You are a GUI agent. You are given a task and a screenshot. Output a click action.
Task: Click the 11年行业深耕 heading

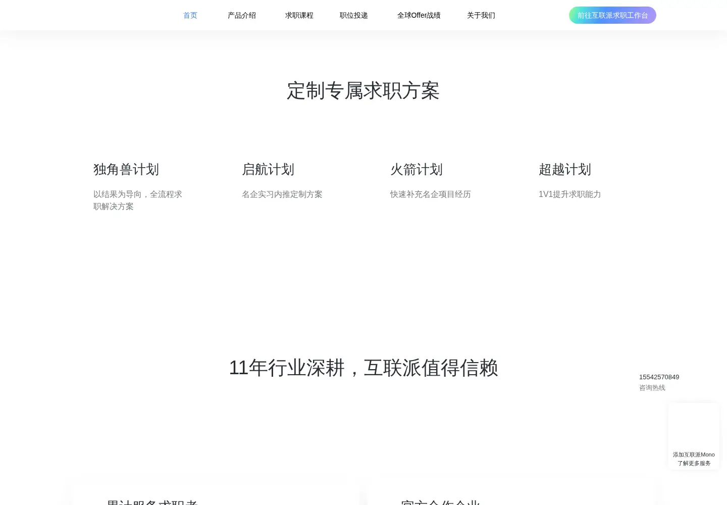coord(363,368)
